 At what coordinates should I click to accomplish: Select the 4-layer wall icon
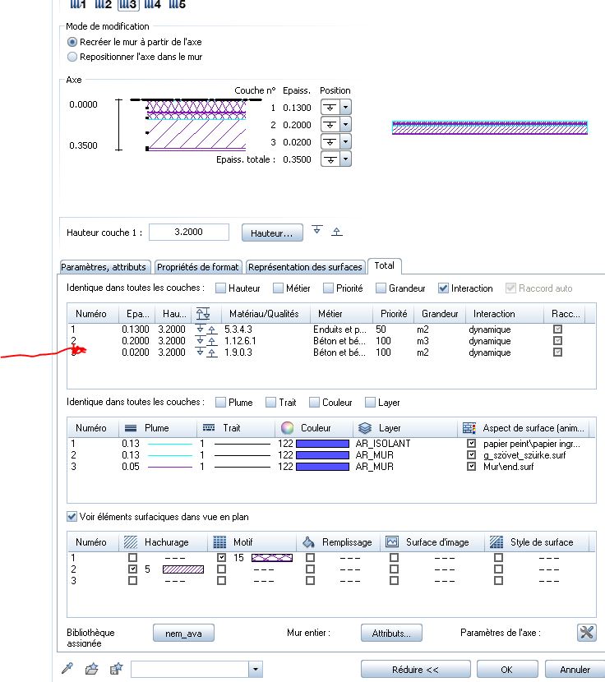click(x=152, y=5)
